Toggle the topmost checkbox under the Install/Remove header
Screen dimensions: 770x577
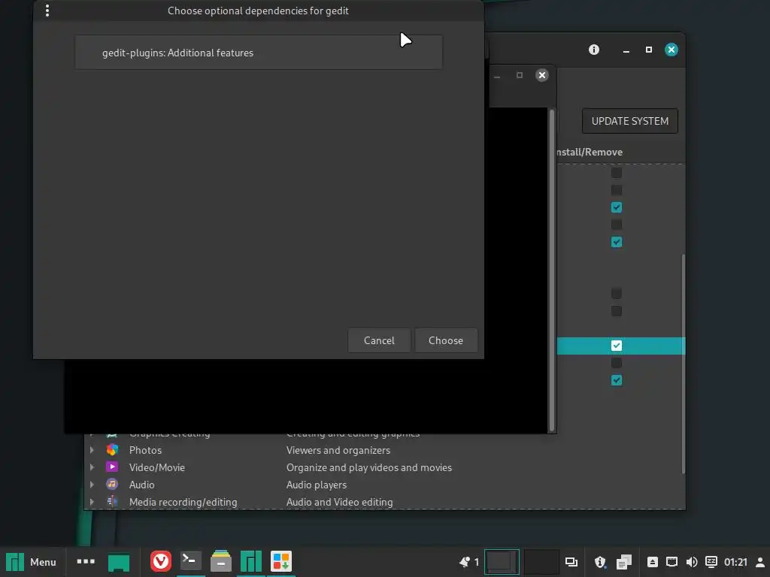tap(617, 173)
